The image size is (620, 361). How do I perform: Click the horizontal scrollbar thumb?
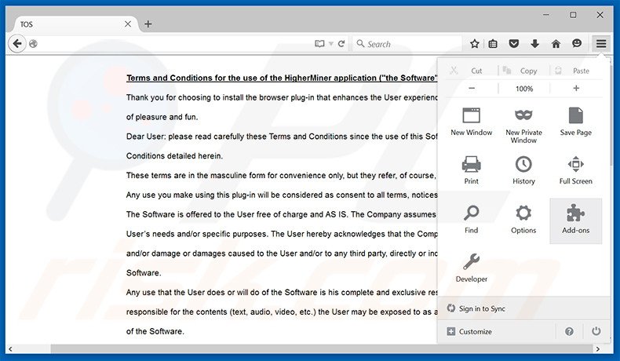pyautogui.click(x=321, y=349)
